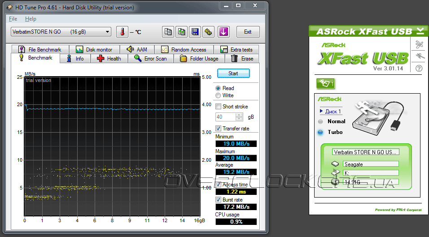Close the HD Tune Pro window
The image size is (429, 237).
(x=255, y=5)
